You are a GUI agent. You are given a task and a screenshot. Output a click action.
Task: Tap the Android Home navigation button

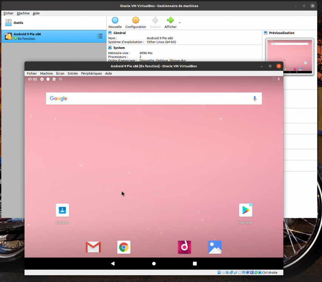click(154, 264)
